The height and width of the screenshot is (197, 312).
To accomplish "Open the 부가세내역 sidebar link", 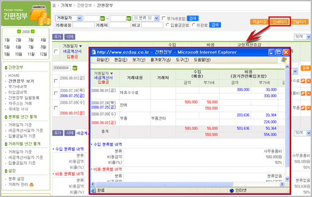I will (18, 87).
